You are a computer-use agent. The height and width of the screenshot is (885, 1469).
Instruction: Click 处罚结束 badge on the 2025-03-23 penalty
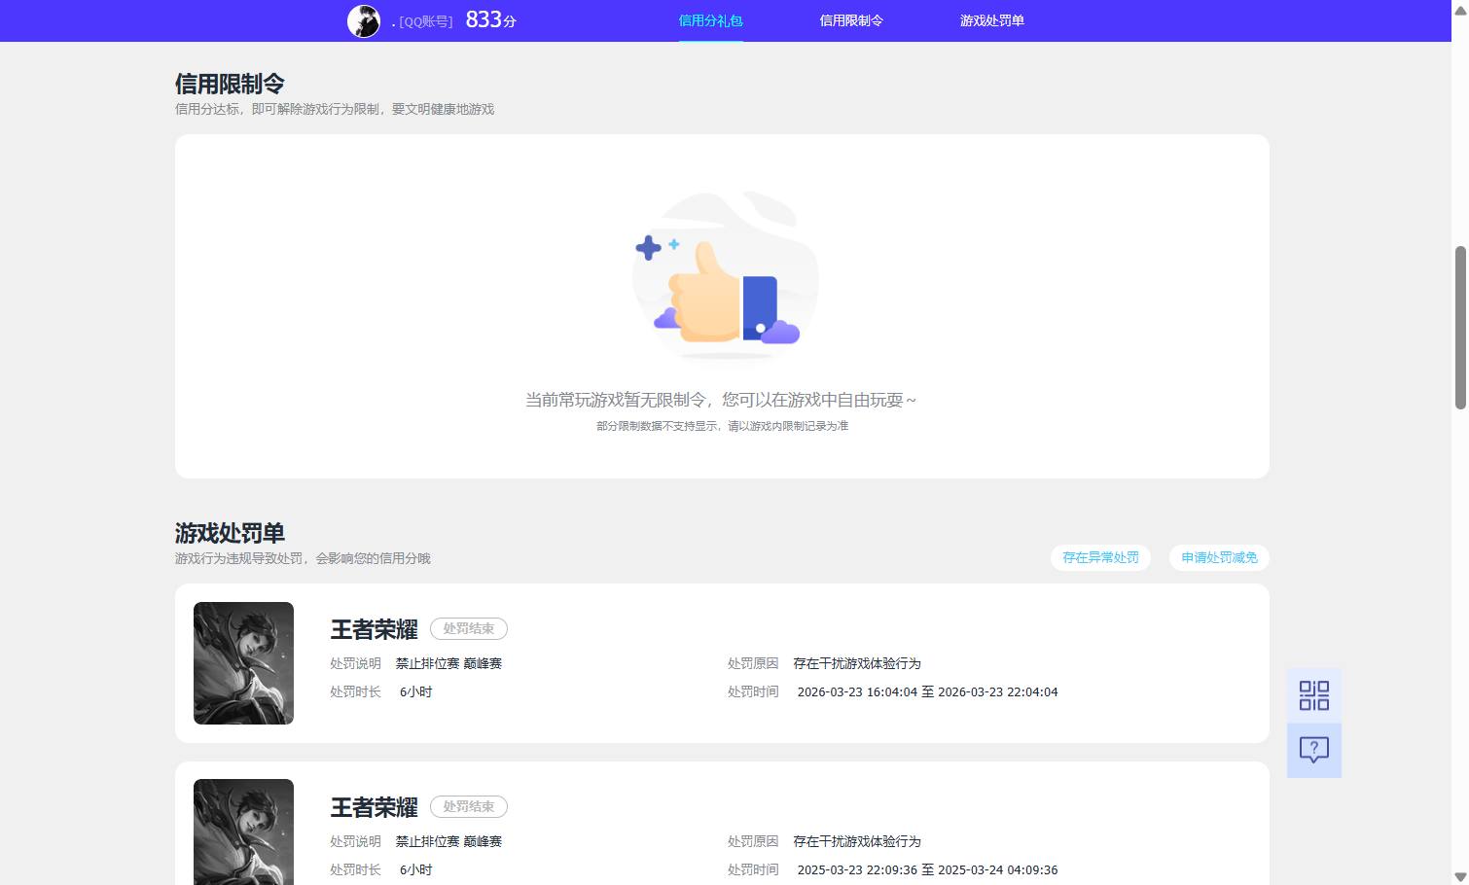[x=469, y=807]
